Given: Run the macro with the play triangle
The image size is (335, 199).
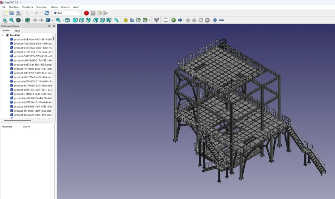Looking at the screenshot, I should click(x=106, y=13).
